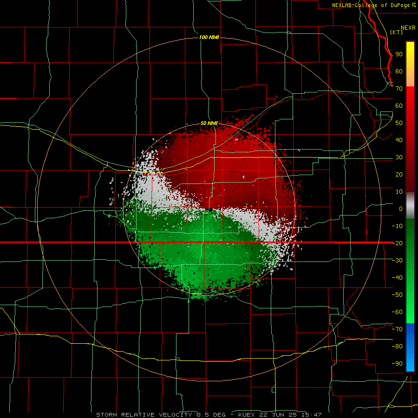Screen dimensions: 418x418
Task: Click the 40 value on the velocity scale
Action: click(x=399, y=140)
